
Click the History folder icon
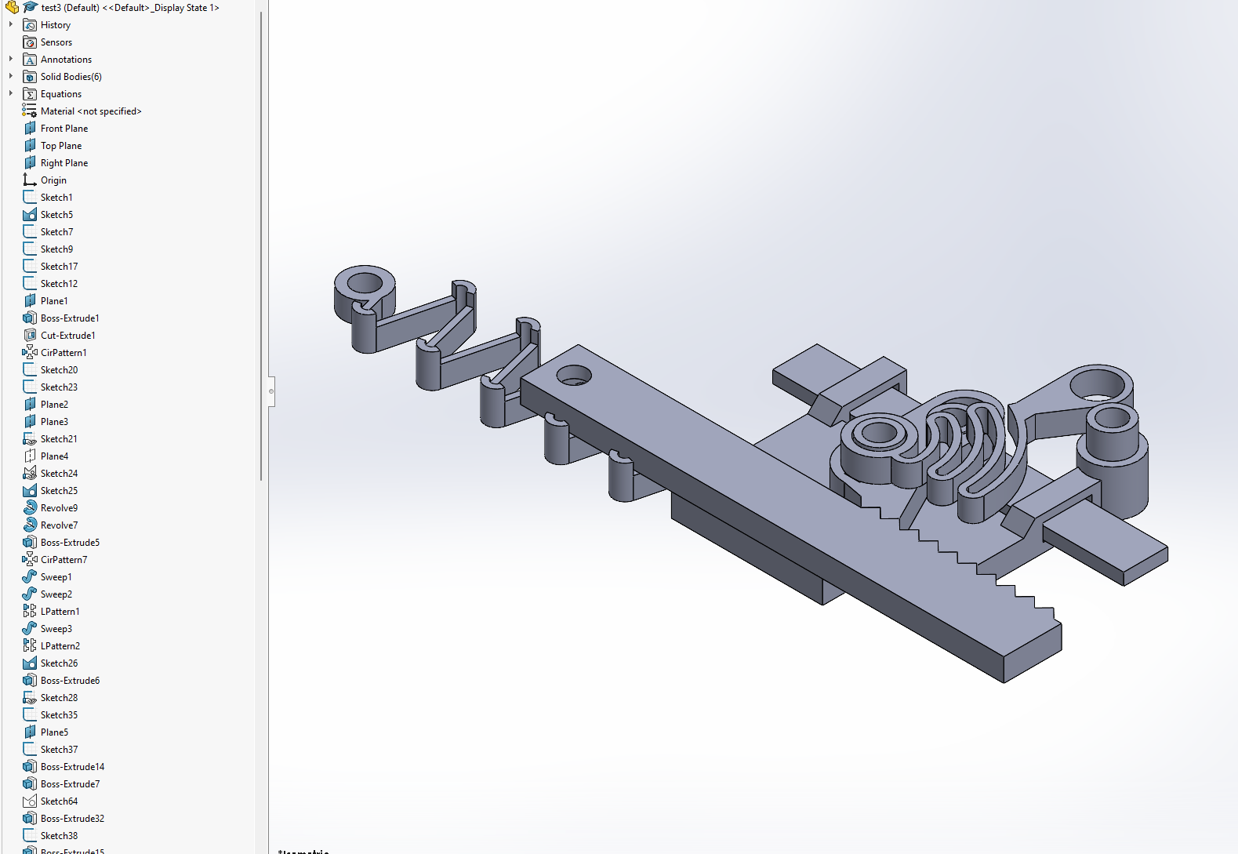pyautogui.click(x=30, y=25)
